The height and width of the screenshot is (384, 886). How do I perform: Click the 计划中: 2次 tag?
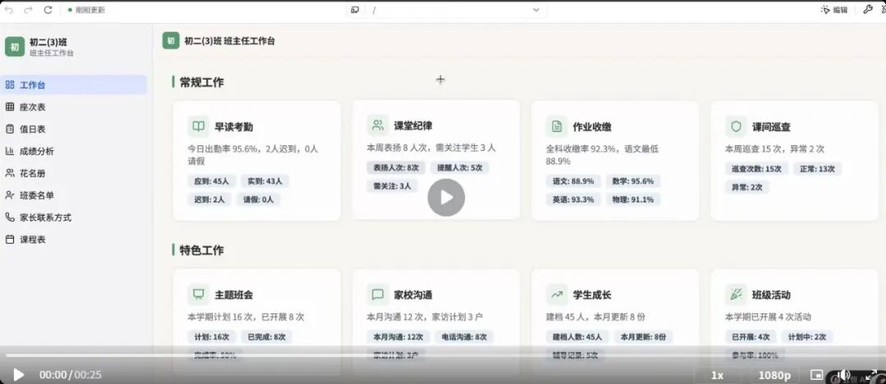[807, 337]
